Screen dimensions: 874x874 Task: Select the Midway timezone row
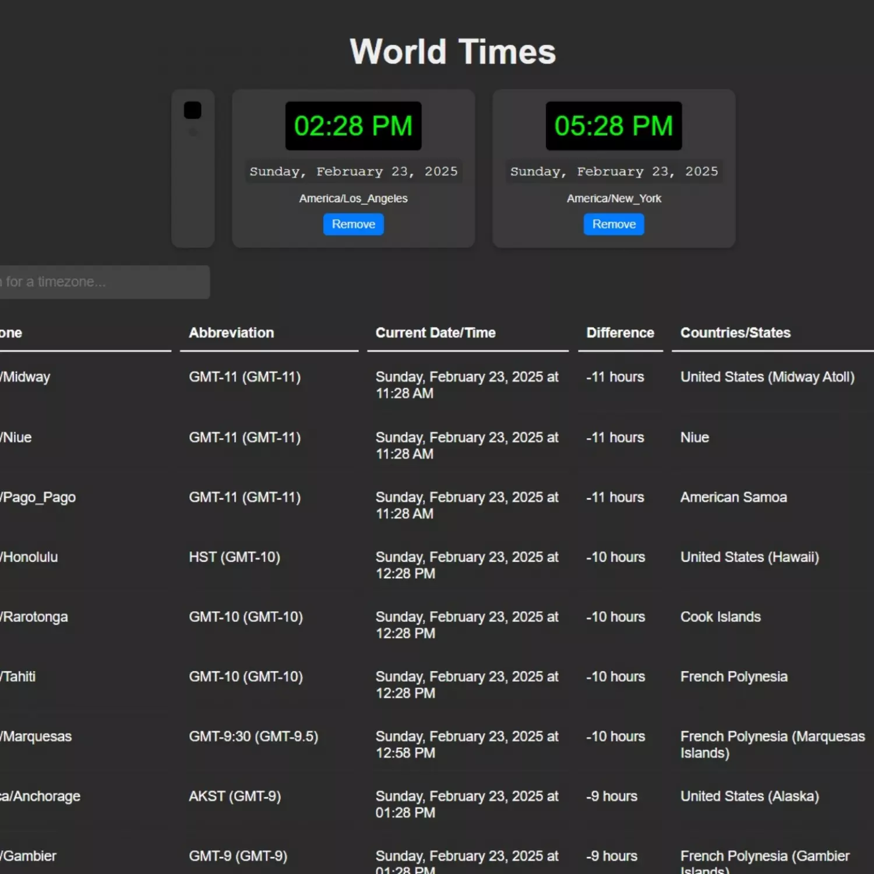(26, 377)
